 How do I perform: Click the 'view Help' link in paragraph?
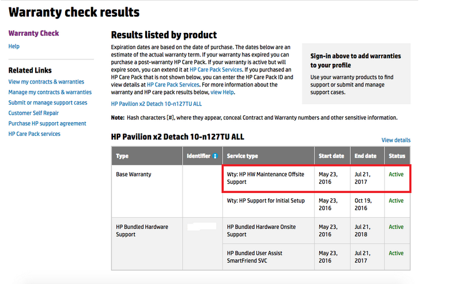[222, 92]
